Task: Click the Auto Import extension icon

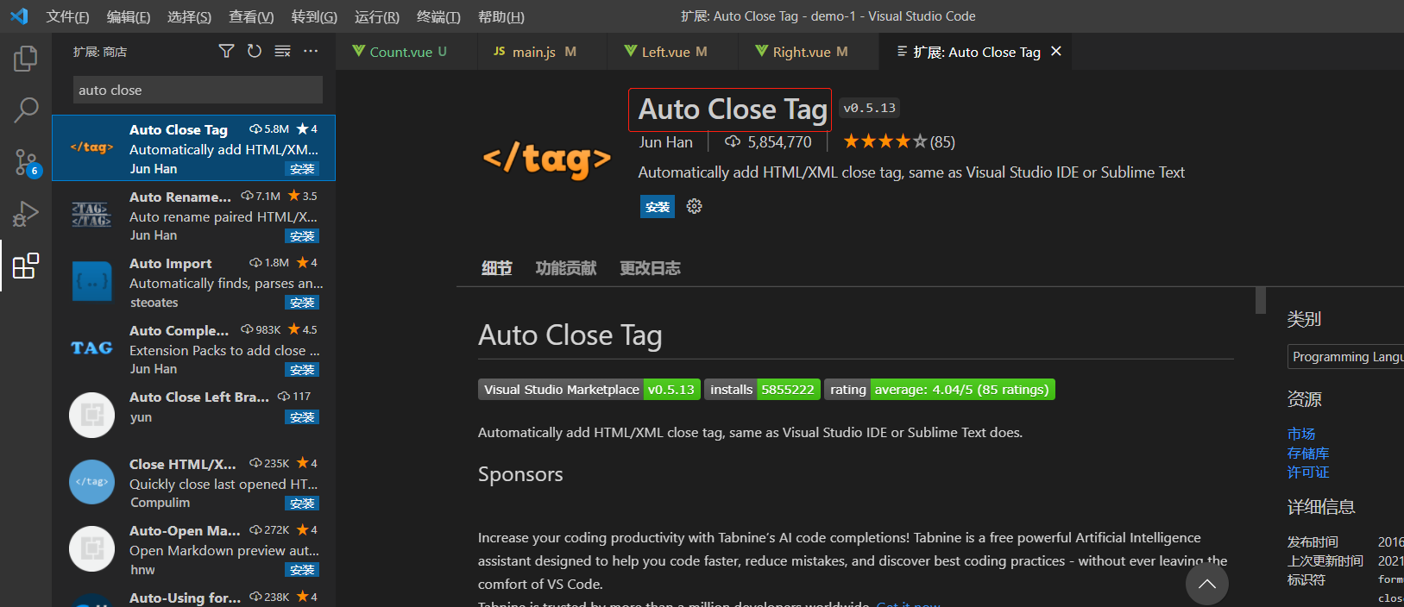Action: [91, 282]
